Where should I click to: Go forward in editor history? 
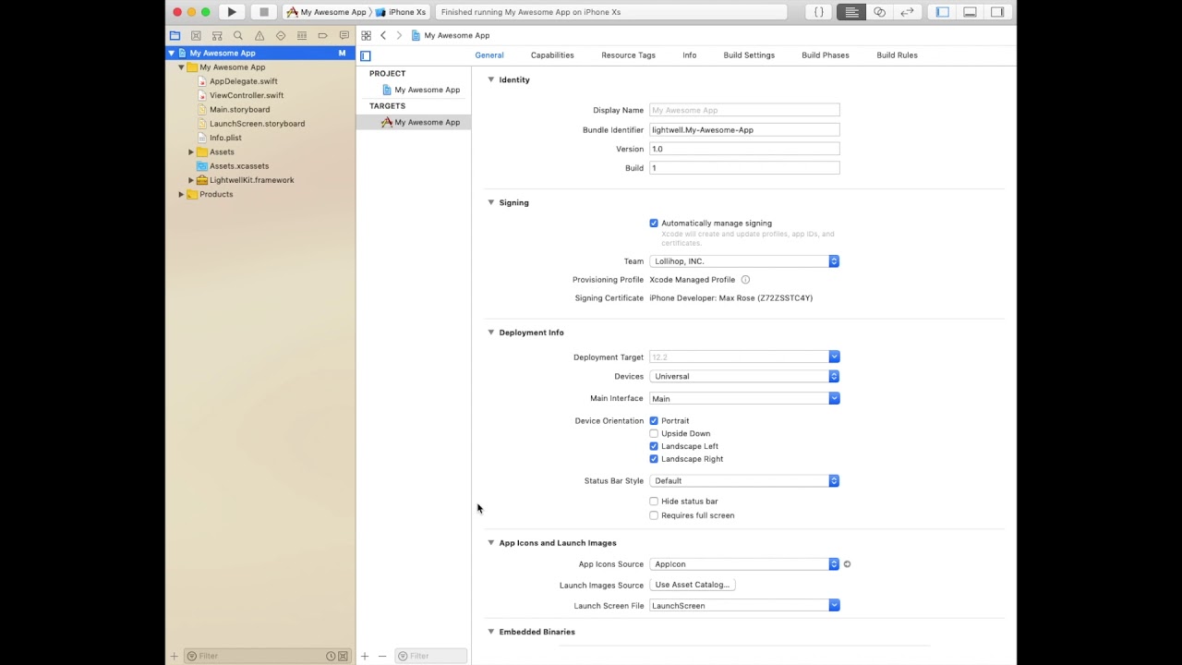point(399,36)
